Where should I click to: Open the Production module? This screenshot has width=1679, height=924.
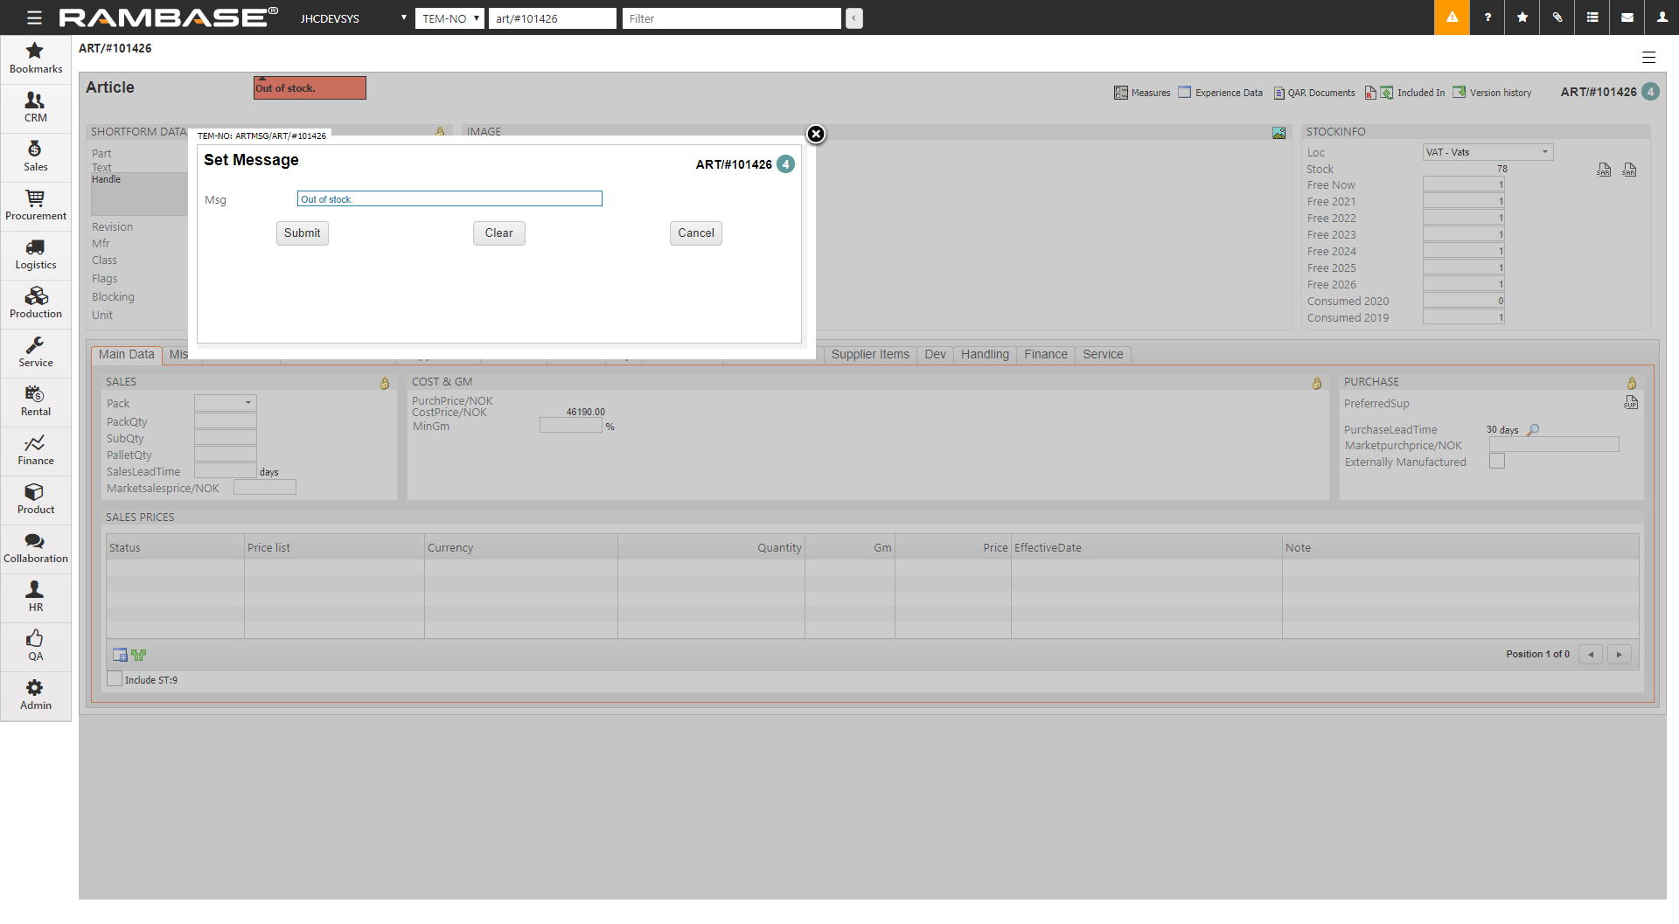click(36, 303)
